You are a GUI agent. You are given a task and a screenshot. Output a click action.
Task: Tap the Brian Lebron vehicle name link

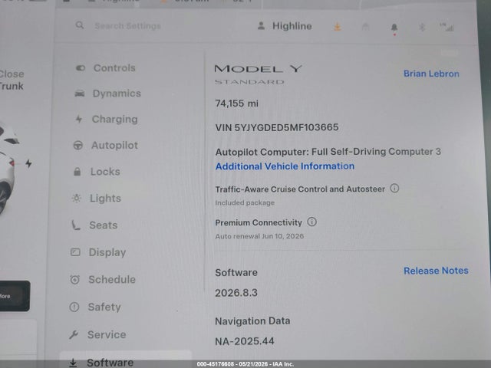(x=431, y=74)
